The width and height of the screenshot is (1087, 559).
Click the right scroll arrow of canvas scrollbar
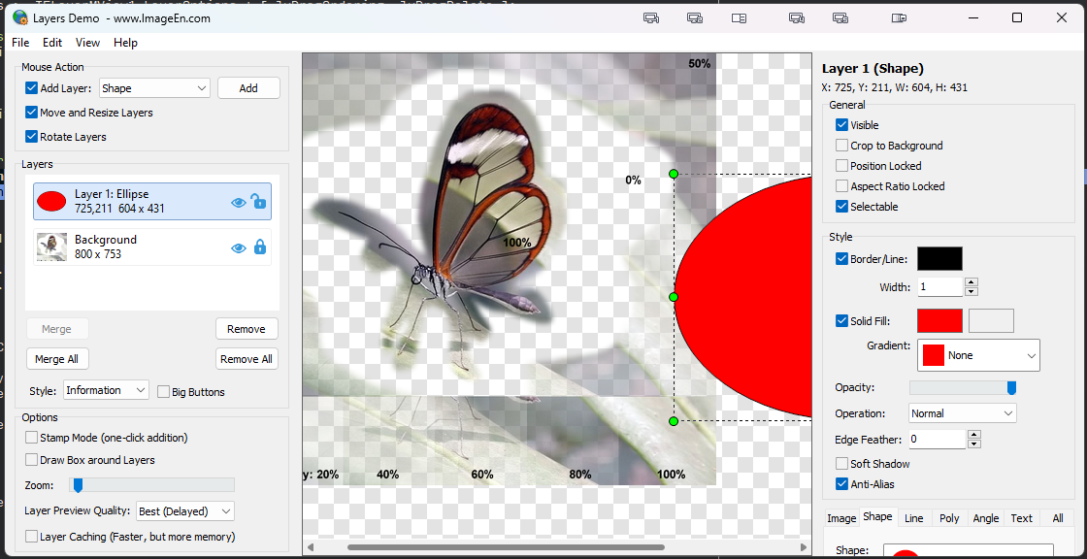(x=805, y=547)
